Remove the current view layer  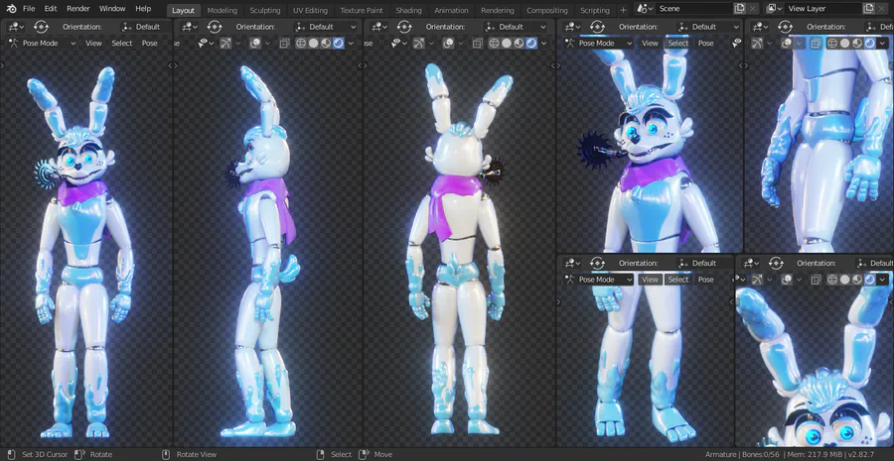pos(882,9)
